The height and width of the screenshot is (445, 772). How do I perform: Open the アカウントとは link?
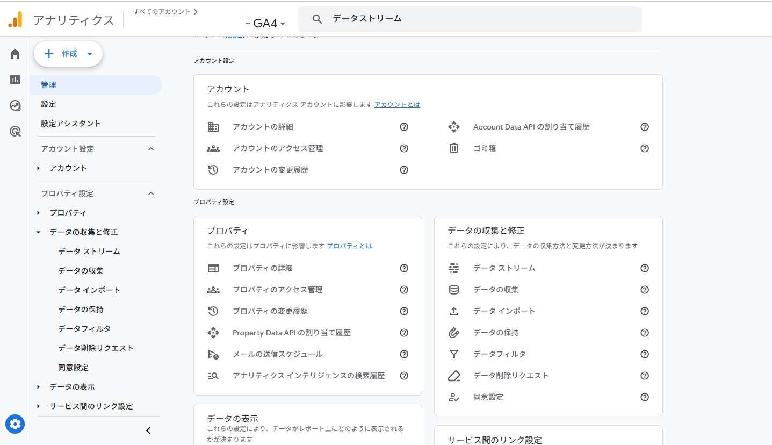[x=397, y=105]
